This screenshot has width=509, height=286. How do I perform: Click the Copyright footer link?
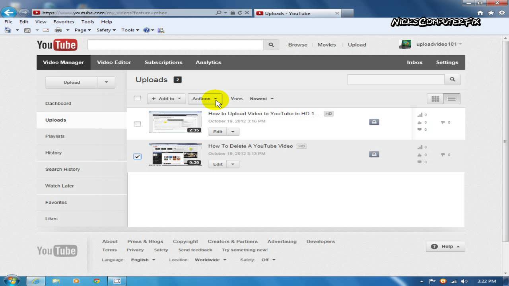click(185, 242)
